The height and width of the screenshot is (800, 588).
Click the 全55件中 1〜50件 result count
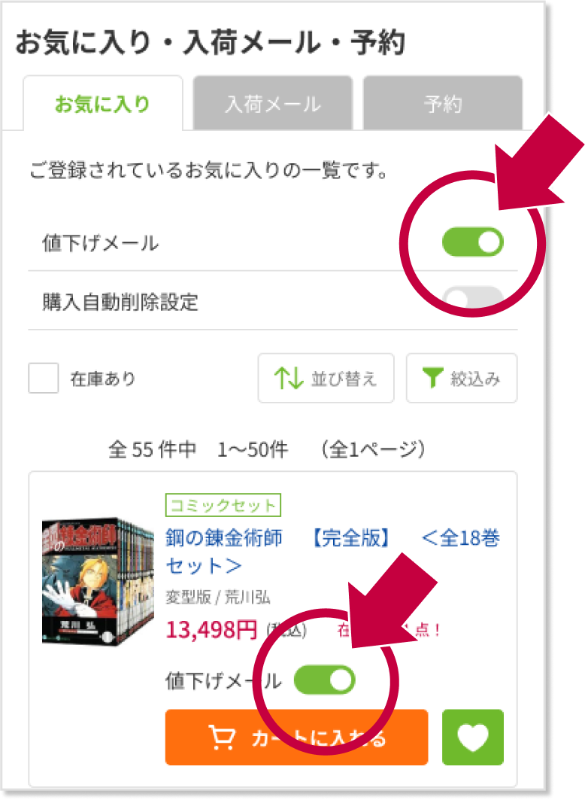click(199, 449)
